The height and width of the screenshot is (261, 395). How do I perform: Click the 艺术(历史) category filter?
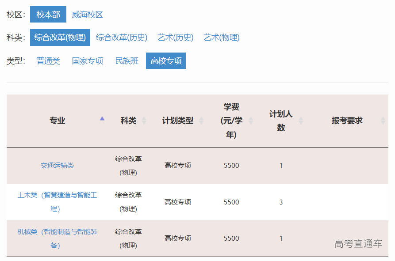tap(175, 38)
